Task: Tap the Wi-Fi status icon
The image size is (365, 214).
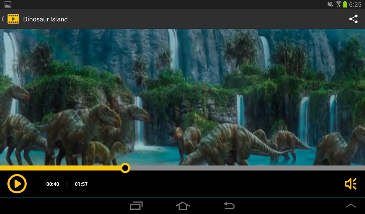Action: tap(339, 4)
